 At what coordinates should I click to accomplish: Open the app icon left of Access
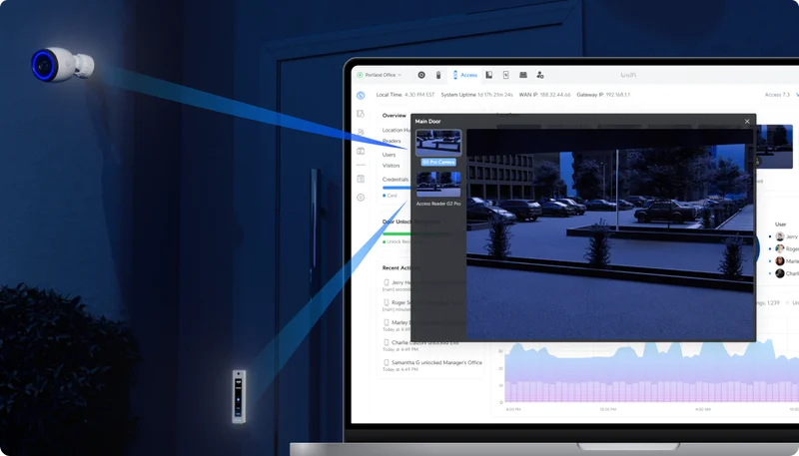pos(438,75)
